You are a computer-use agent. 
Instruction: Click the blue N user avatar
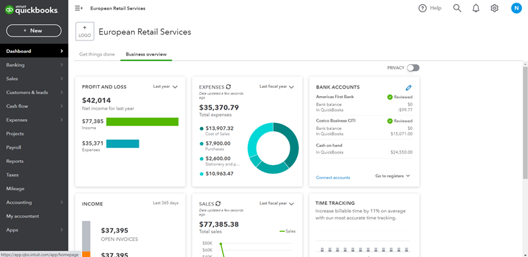pyautogui.click(x=516, y=8)
